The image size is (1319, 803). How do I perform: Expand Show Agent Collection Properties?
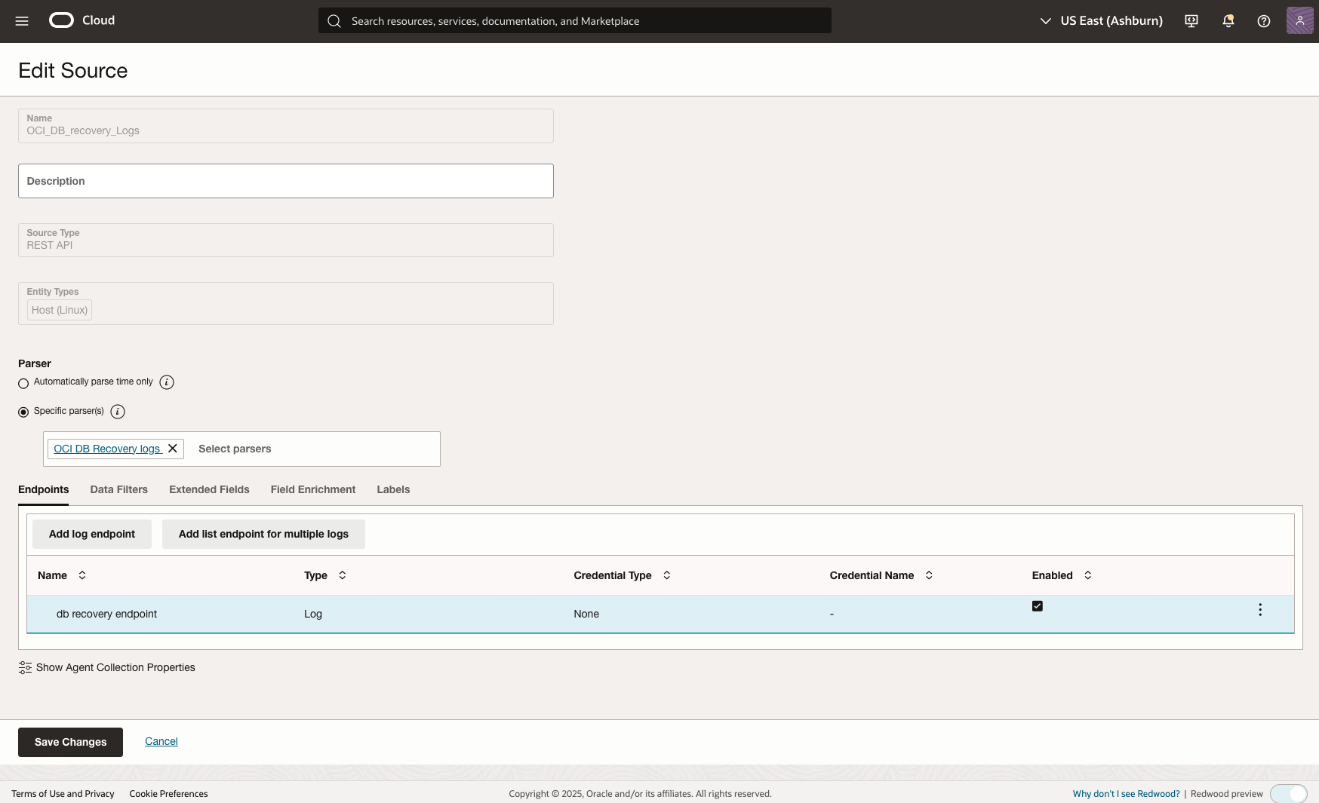click(x=115, y=667)
